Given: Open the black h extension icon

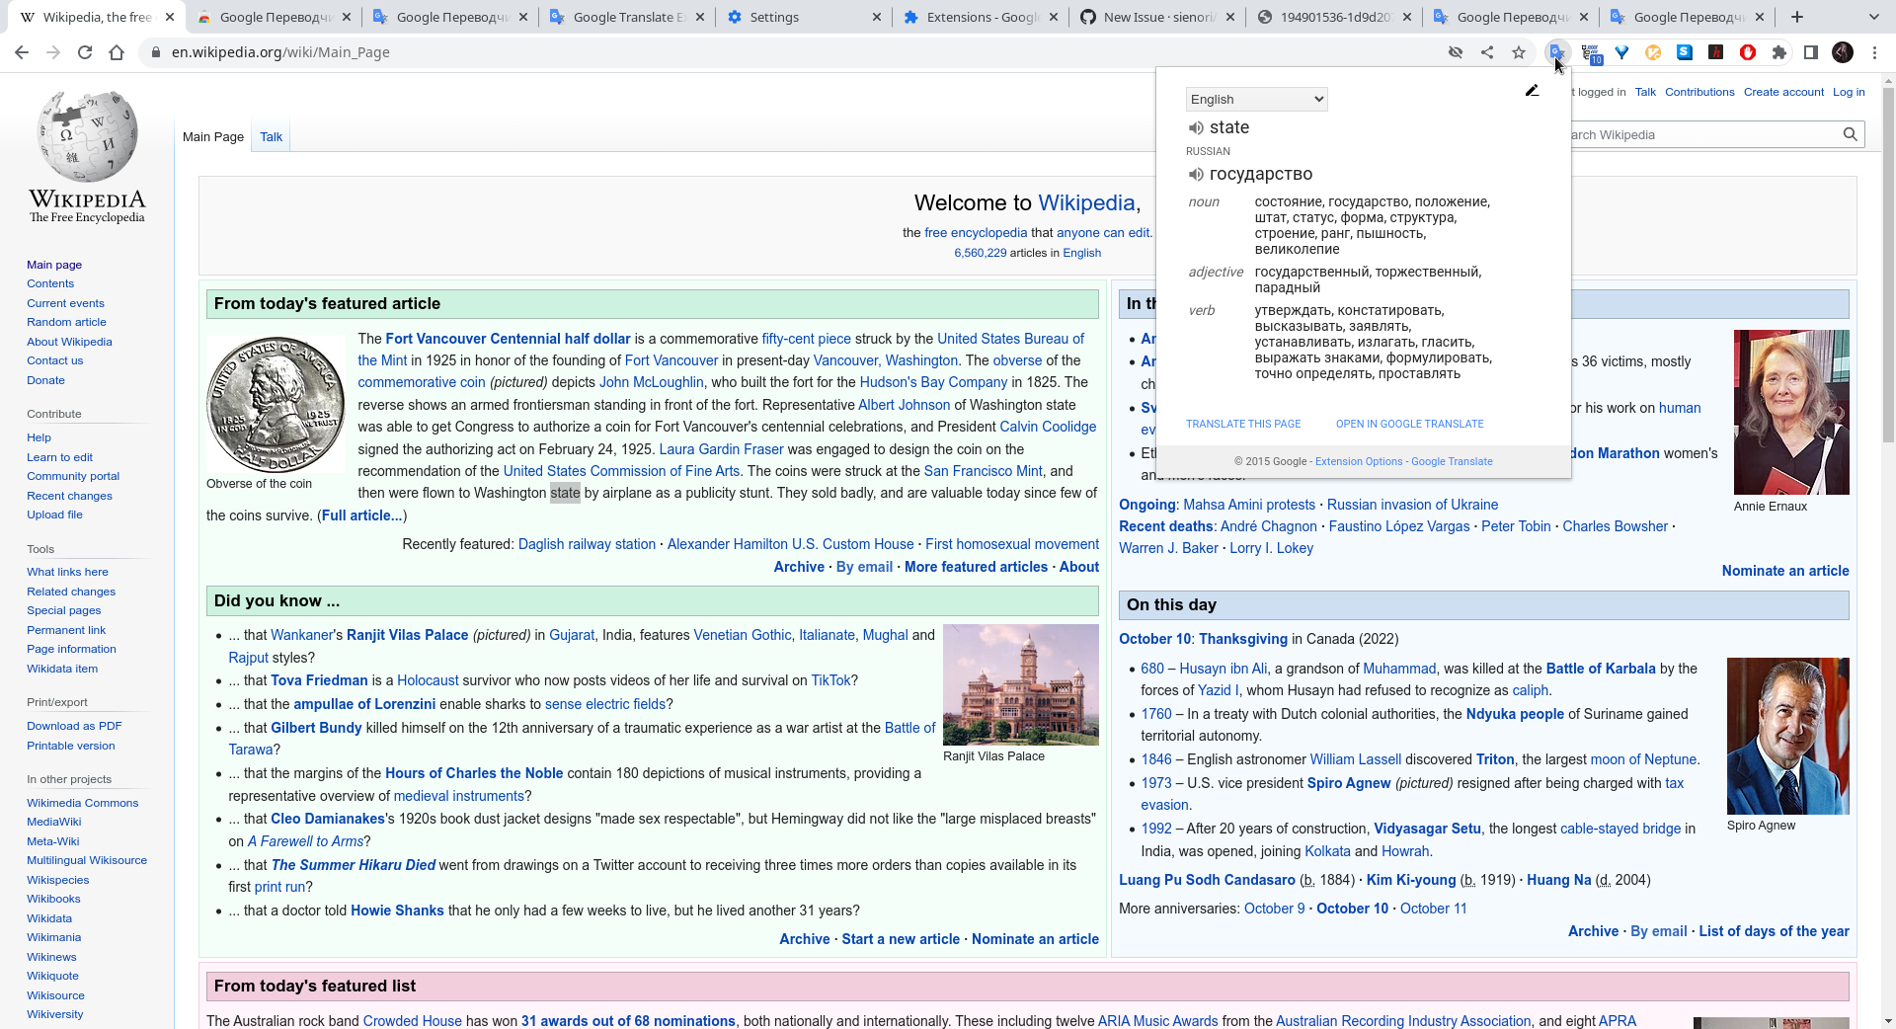Looking at the screenshot, I should pos(1716,52).
